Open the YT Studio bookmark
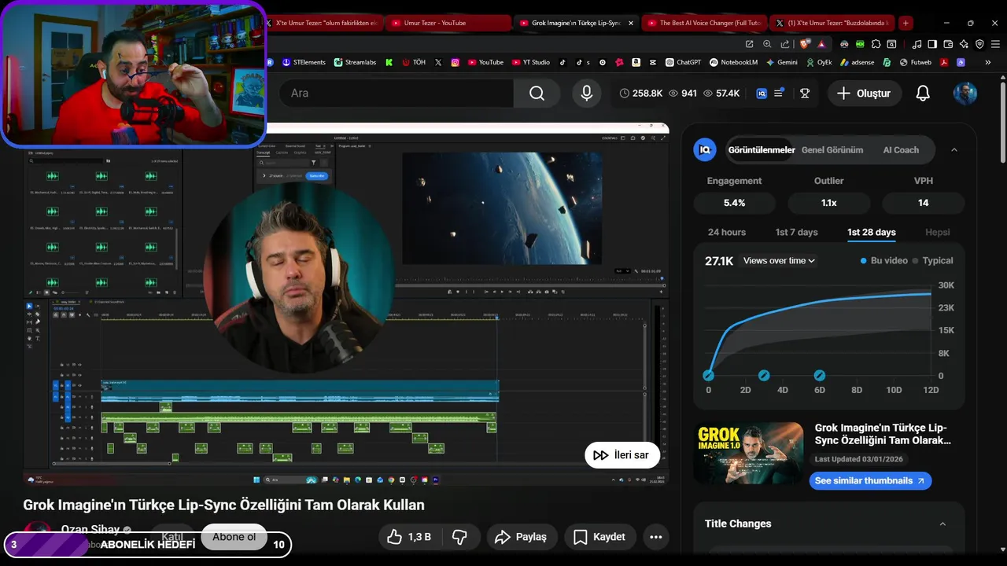This screenshot has height=566, width=1007. (531, 62)
